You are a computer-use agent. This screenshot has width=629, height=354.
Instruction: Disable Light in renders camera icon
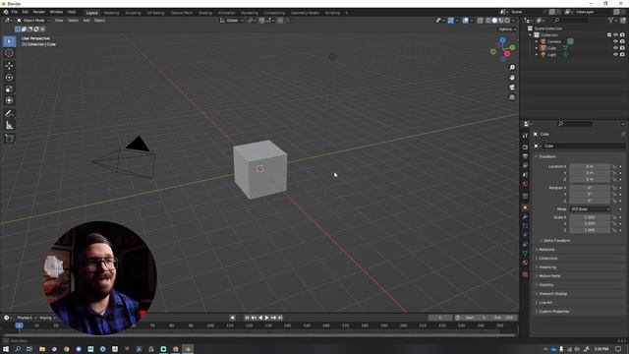[622, 54]
